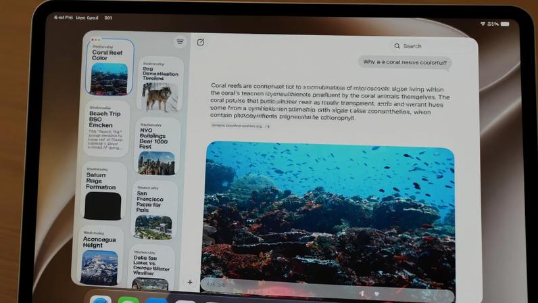Tap the battery indicator in status bar
Image resolution: width=538 pixels, height=303 pixels.
coord(505,24)
